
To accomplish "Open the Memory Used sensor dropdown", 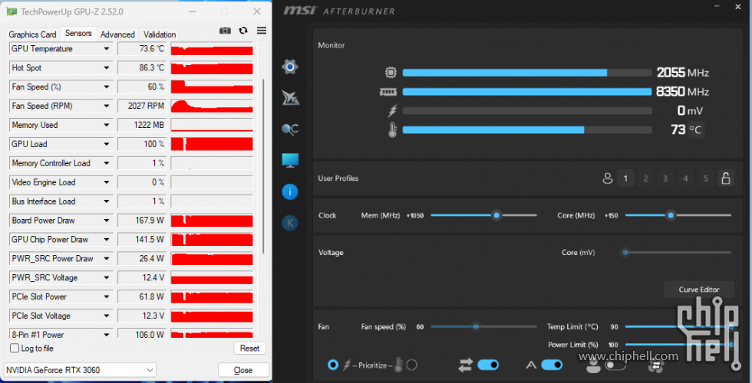I will tap(107, 125).
